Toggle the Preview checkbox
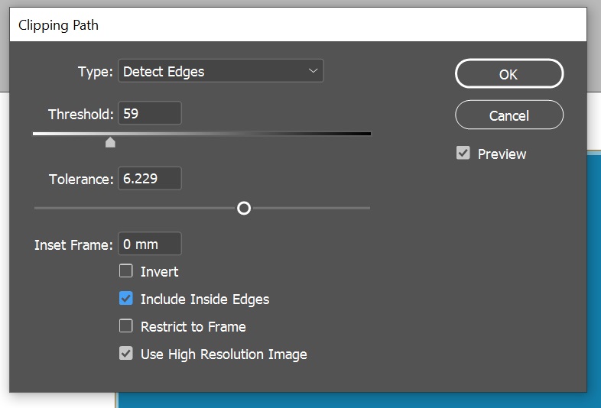This screenshot has width=601, height=408. click(463, 154)
